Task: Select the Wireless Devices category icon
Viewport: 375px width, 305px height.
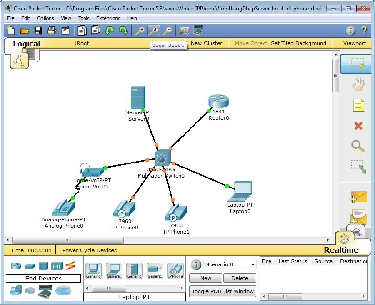Action: pos(57,266)
